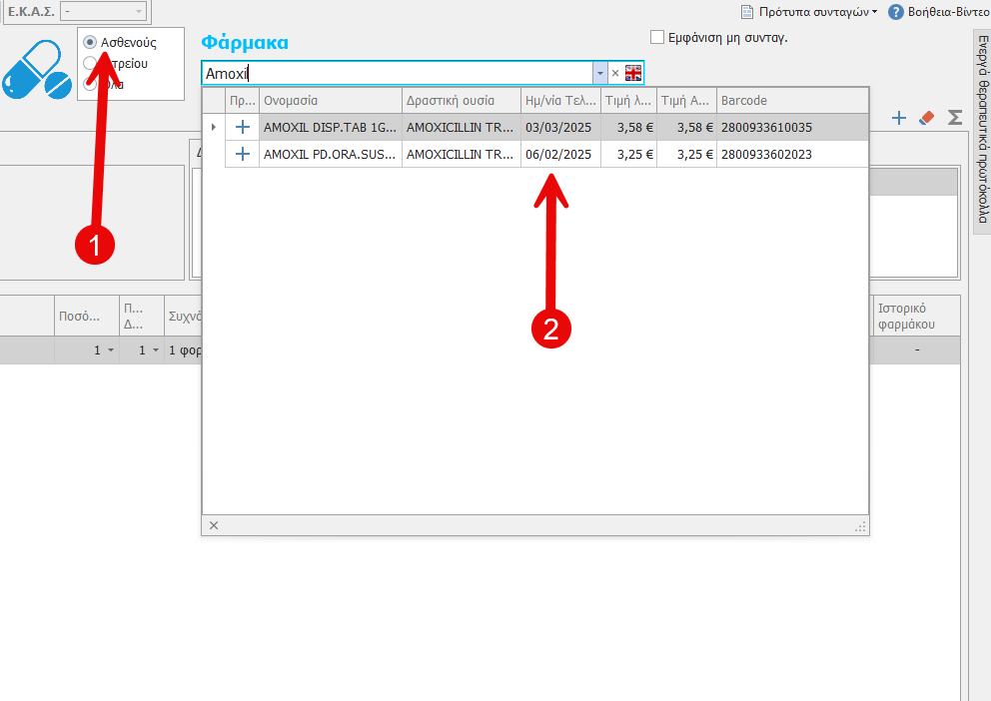The width and height of the screenshot is (991, 701).
Task: Click the eraser icon
Action: click(x=926, y=118)
